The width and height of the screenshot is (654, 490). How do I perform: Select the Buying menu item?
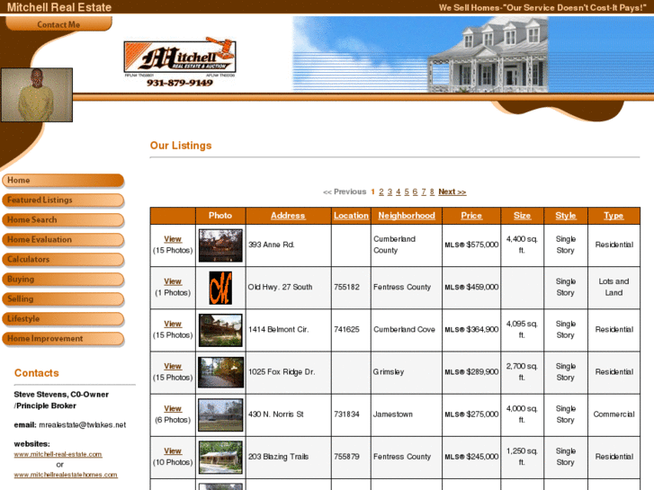[x=63, y=280]
